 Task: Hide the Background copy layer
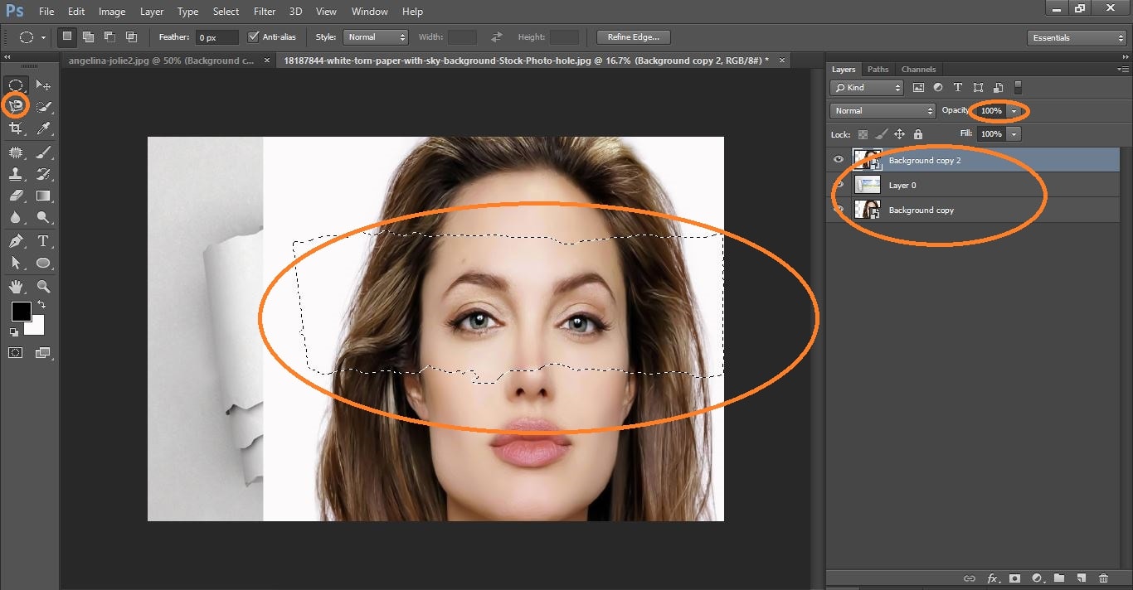pos(839,210)
